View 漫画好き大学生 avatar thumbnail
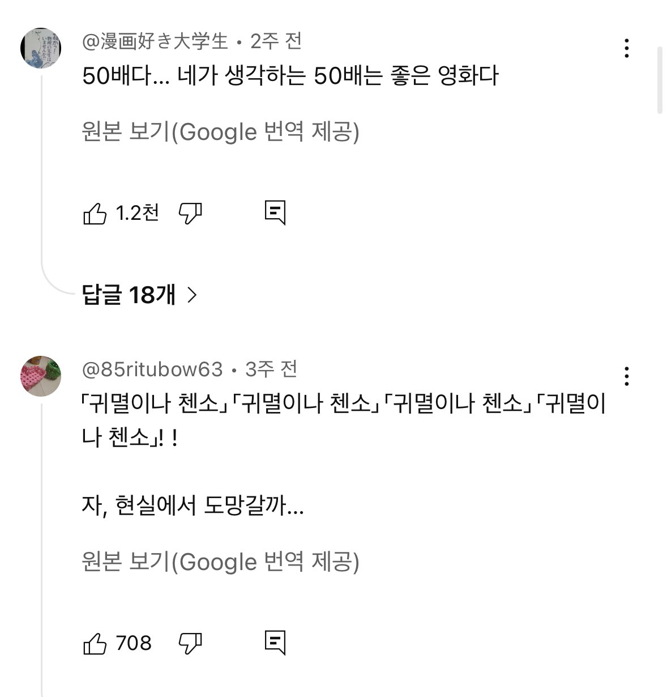The width and height of the screenshot is (667, 697). (41, 48)
